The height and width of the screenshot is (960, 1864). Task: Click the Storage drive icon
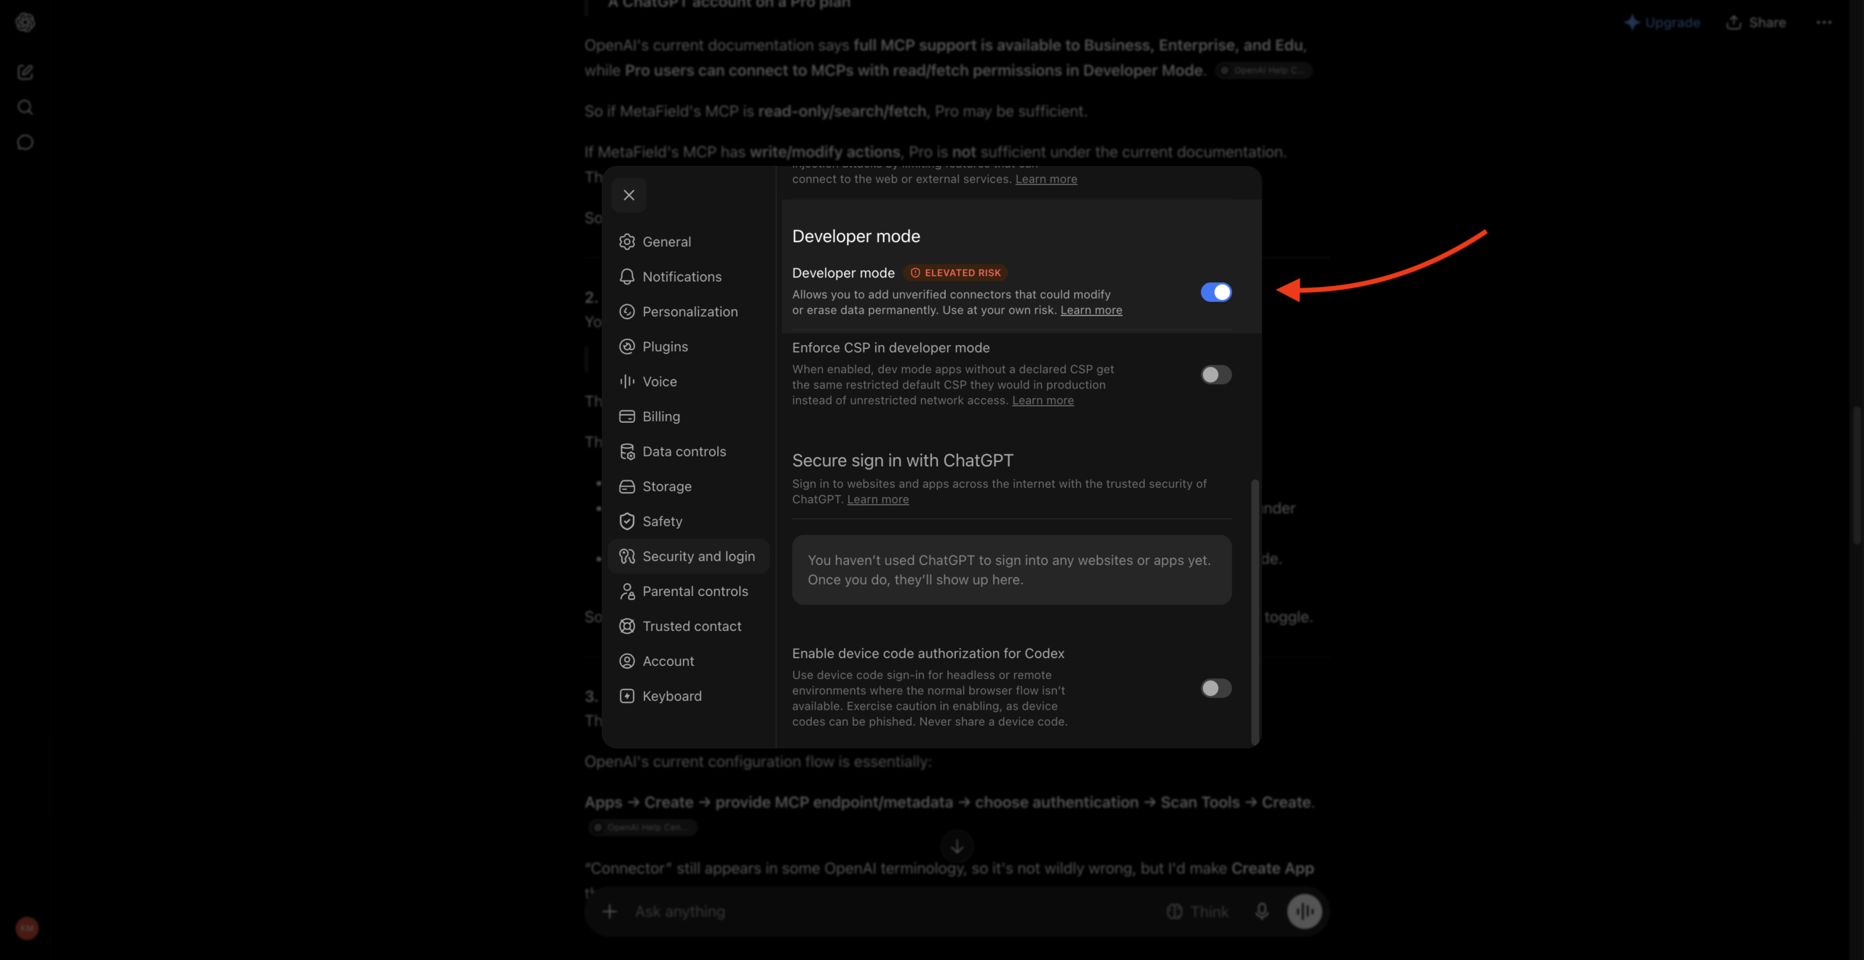(x=627, y=486)
